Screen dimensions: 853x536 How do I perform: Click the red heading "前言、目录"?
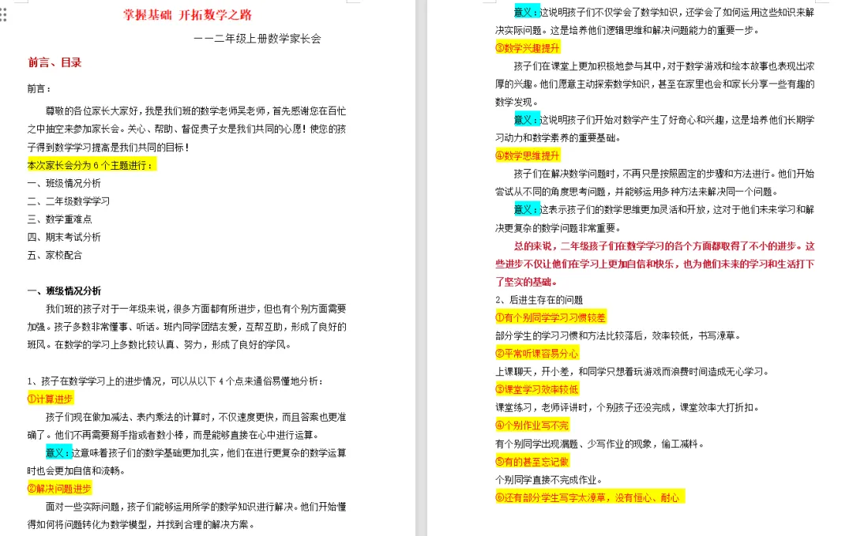click(54, 62)
